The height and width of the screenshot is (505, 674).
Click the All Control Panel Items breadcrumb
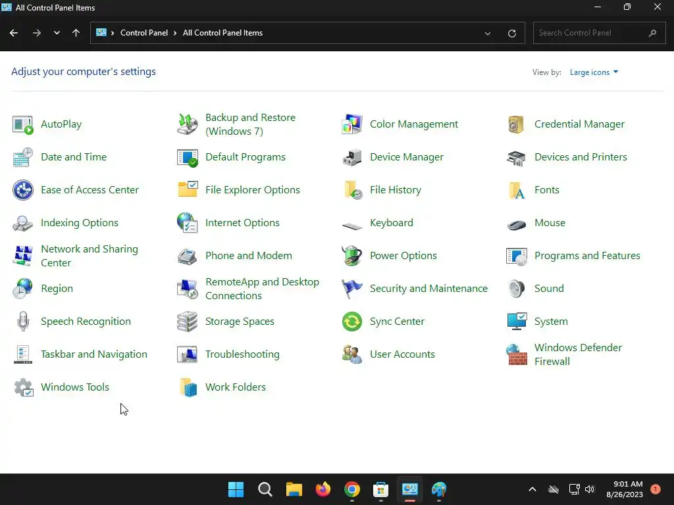click(222, 33)
